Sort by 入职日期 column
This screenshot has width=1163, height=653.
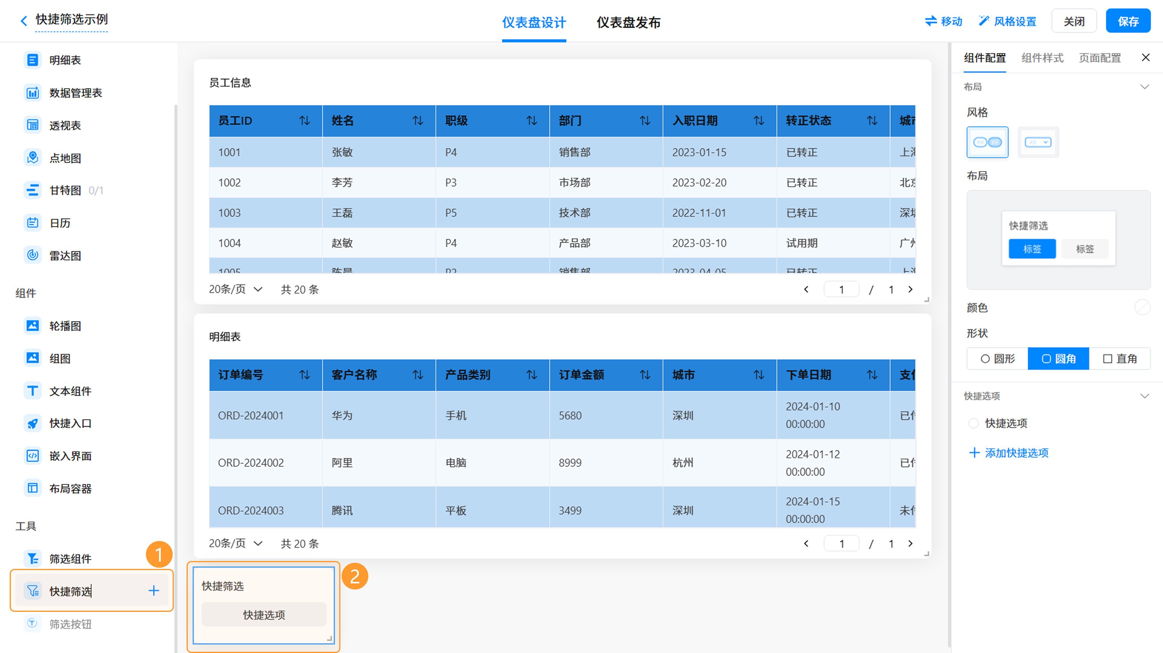tap(759, 121)
